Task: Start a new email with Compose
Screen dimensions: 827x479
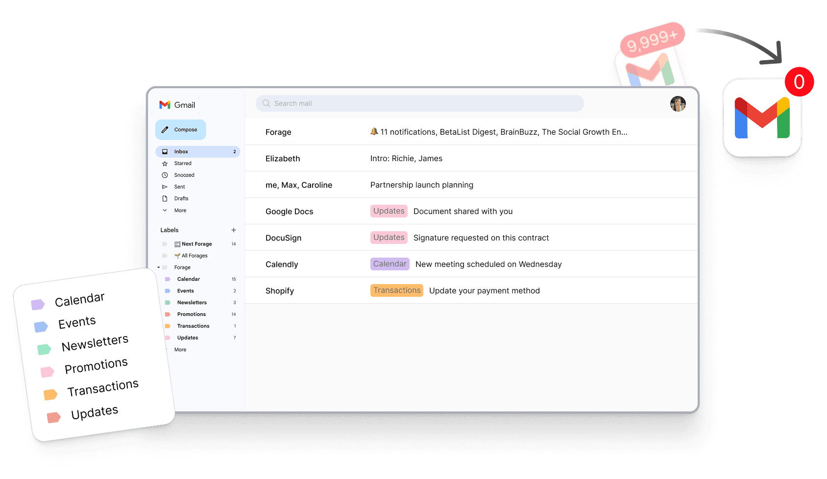Action: (x=181, y=130)
